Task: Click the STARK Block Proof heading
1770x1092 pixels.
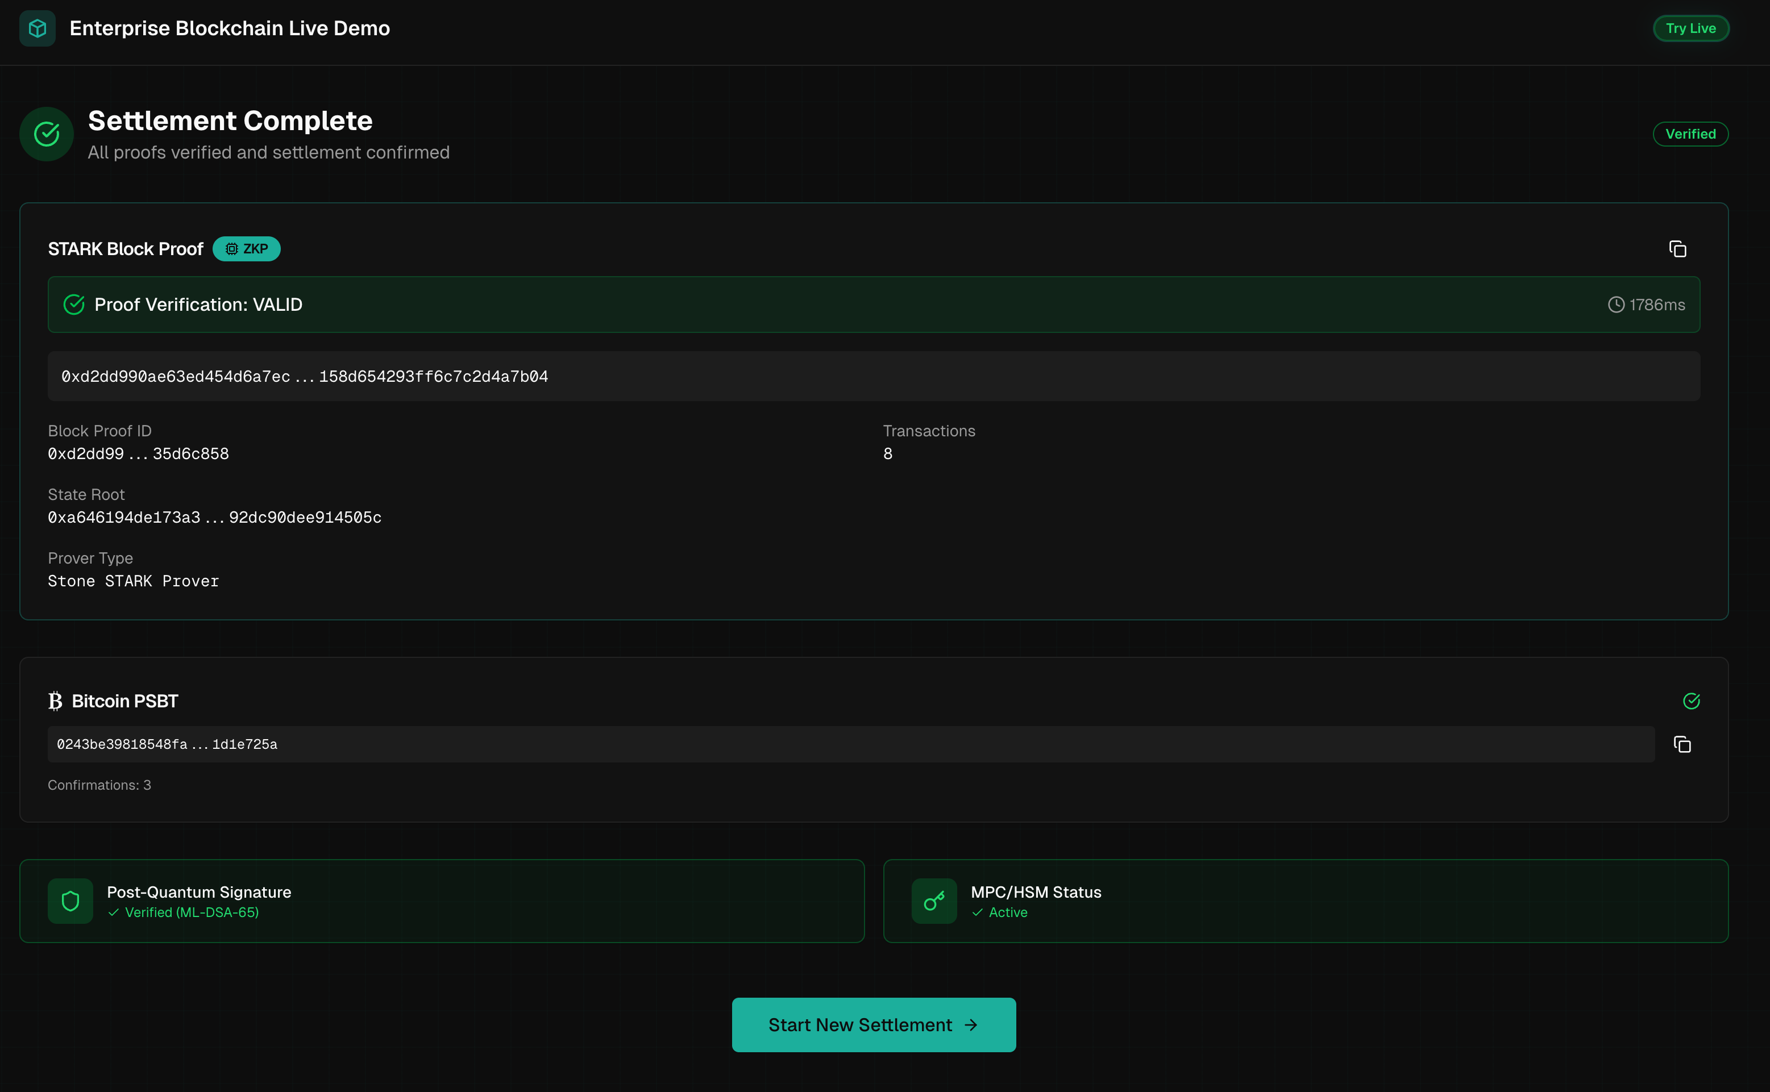Action: pyautogui.click(x=126, y=248)
